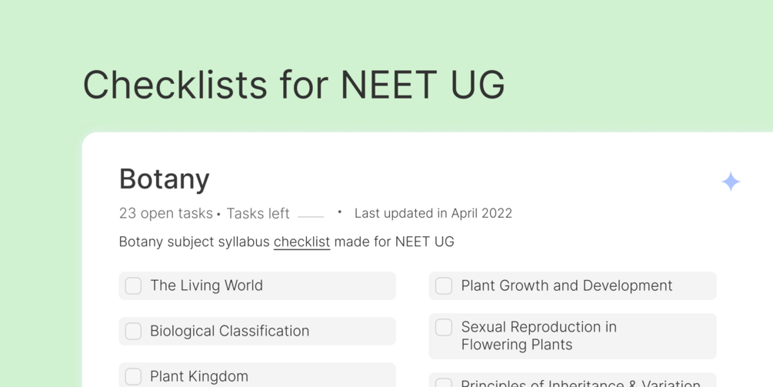This screenshot has height=387, width=773.
Task: Click the 23 open tasks counter
Action: (165, 213)
